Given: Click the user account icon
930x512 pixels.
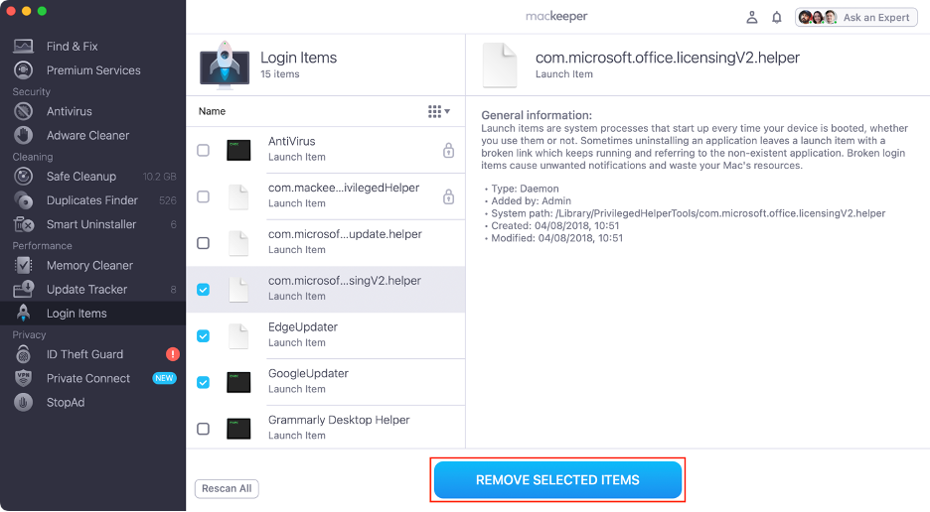Looking at the screenshot, I should point(751,17).
